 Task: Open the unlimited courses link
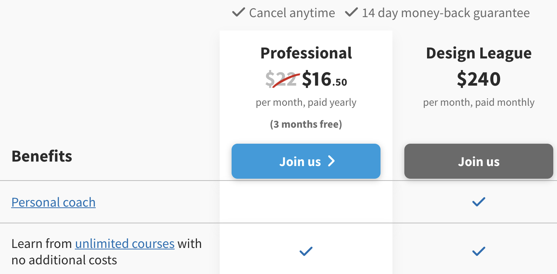tap(125, 243)
